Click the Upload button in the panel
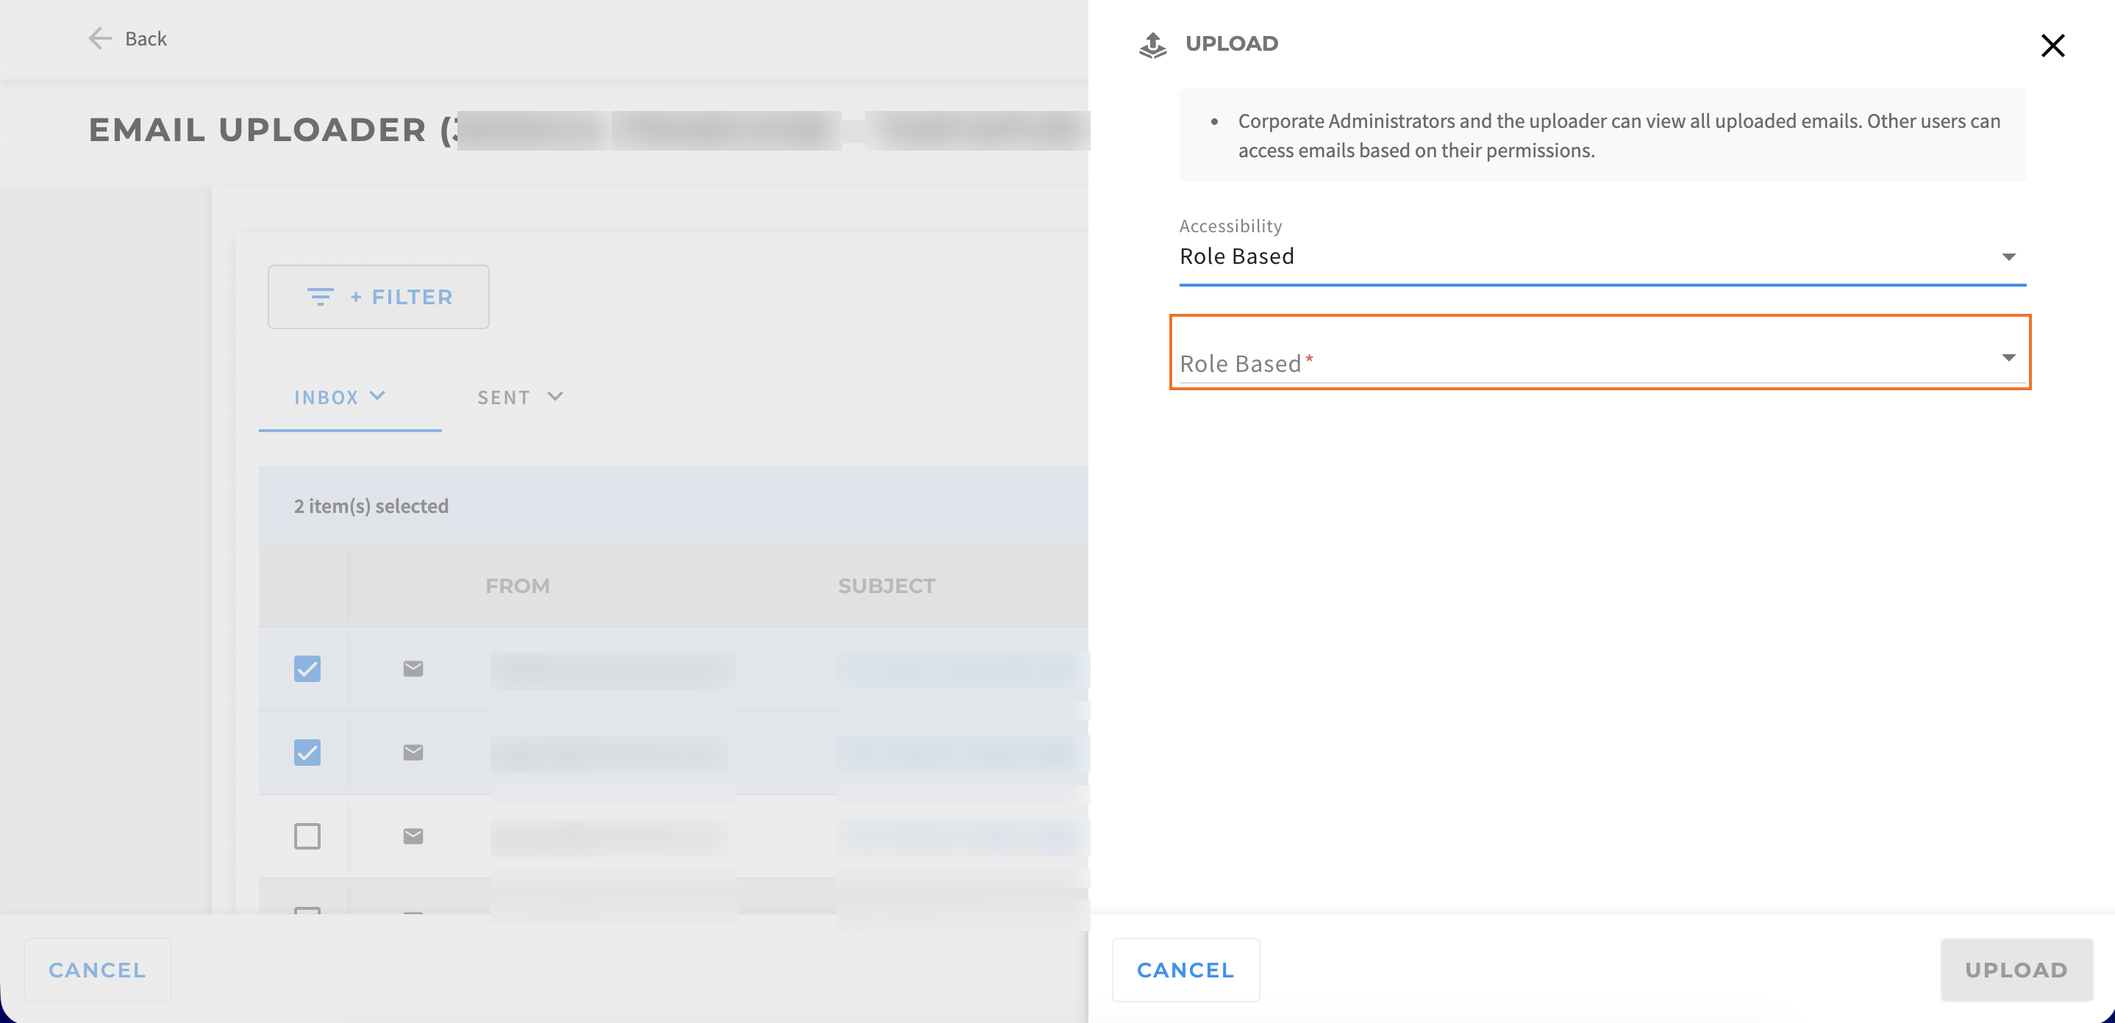The height and width of the screenshot is (1023, 2115). [2016, 969]
